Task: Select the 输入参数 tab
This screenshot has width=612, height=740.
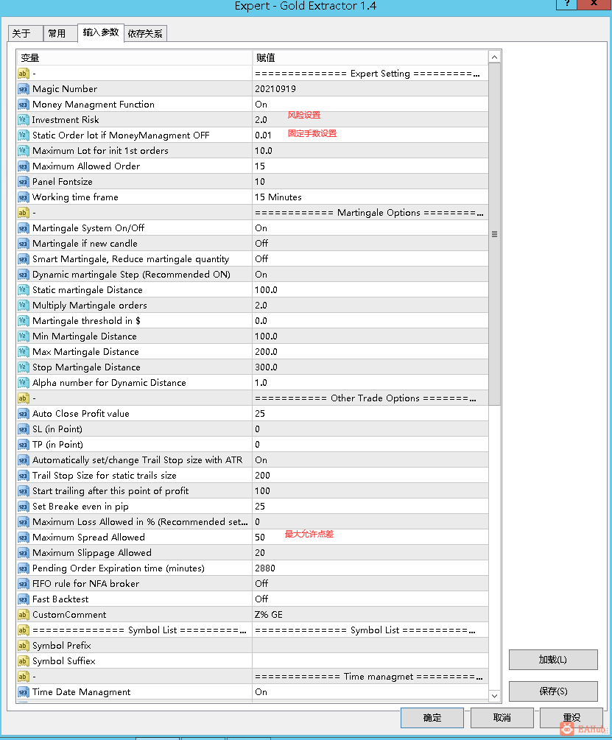Action: [101, 32]
